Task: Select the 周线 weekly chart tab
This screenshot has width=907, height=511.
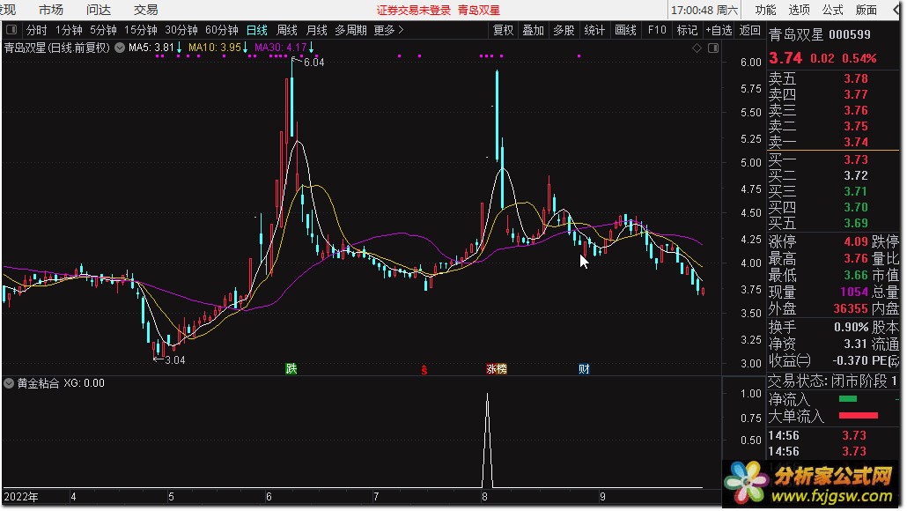Action: pos(287,30)
